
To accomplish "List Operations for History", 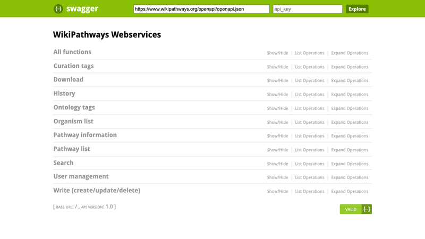I will tap(310, 95).
